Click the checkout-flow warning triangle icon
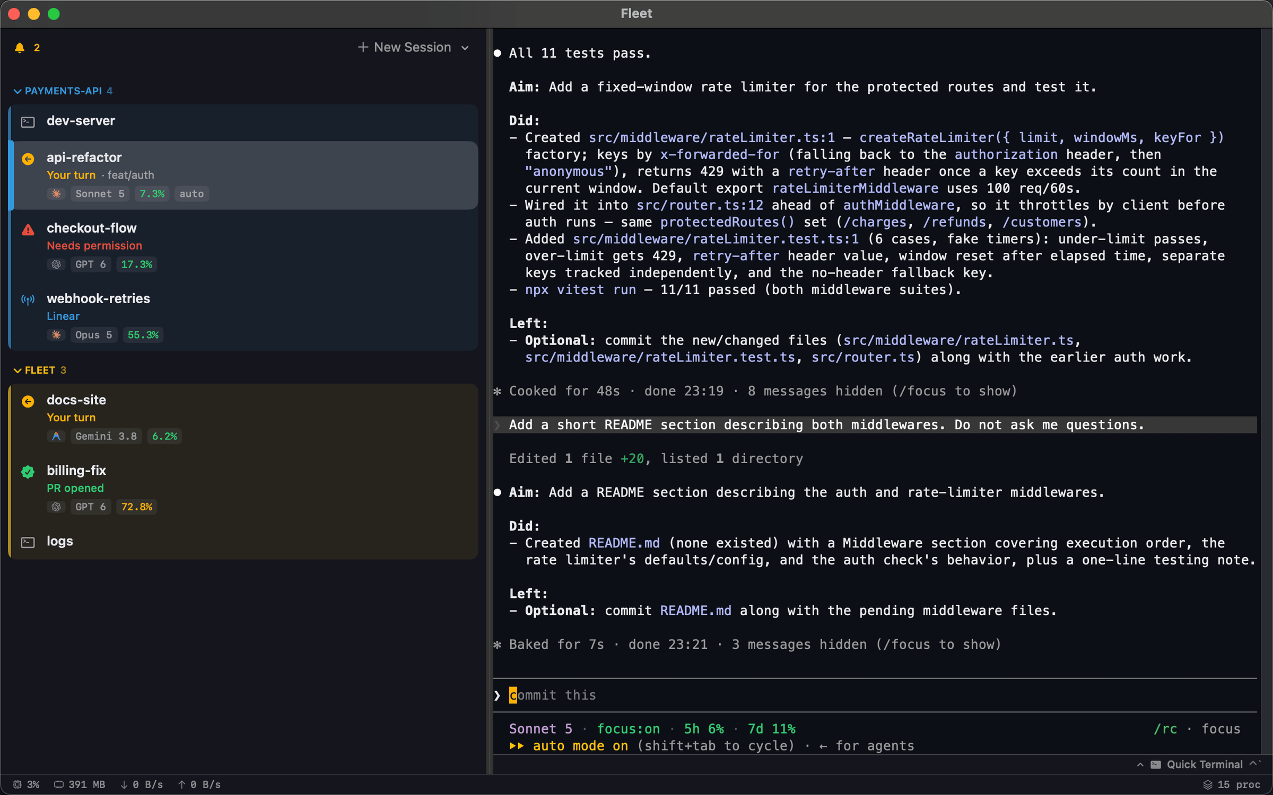1273x795 pixels. point(28,229)
